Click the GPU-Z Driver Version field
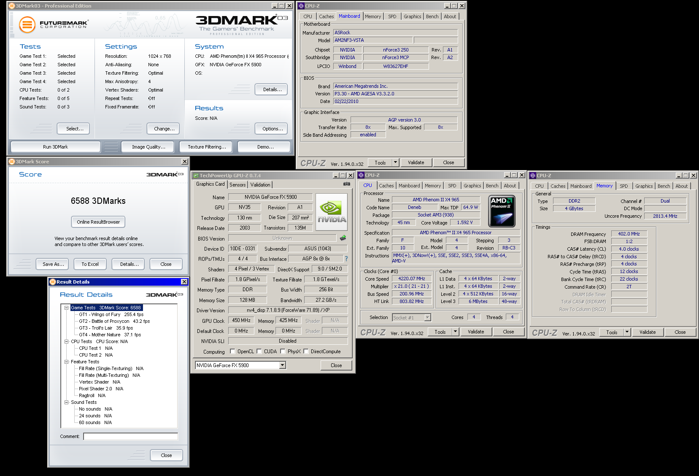This screenshot has height=476, width=699. pyautogui.click(x=288, y=310)
